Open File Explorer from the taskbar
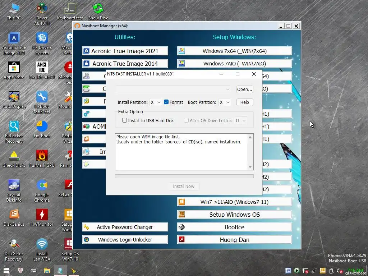Screen dimensions: 368x276 47,271
